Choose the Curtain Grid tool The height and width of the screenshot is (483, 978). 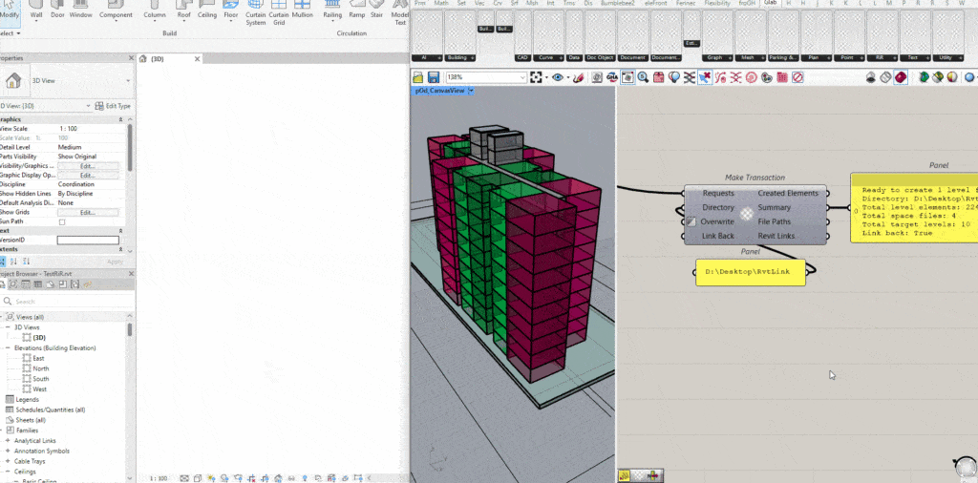(x=279, y=11)
